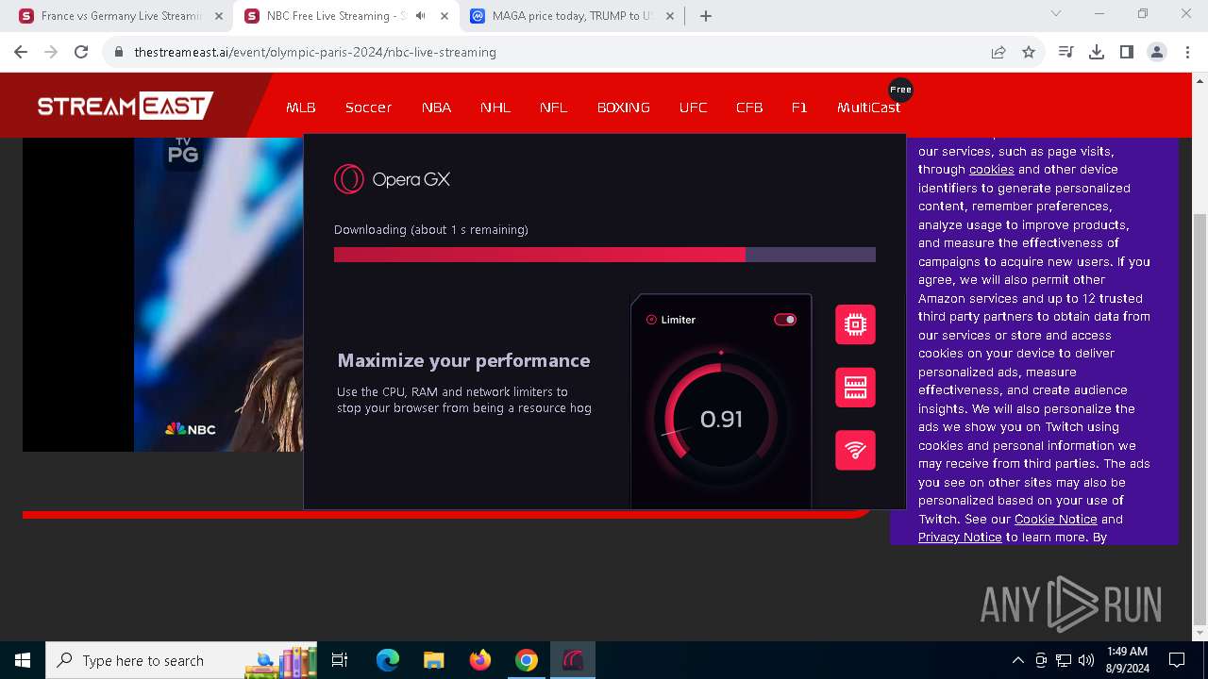This screenshot has height=679, width=1208.
Task: Toggle the browser side panel
Action: (x=1127, y=52)
